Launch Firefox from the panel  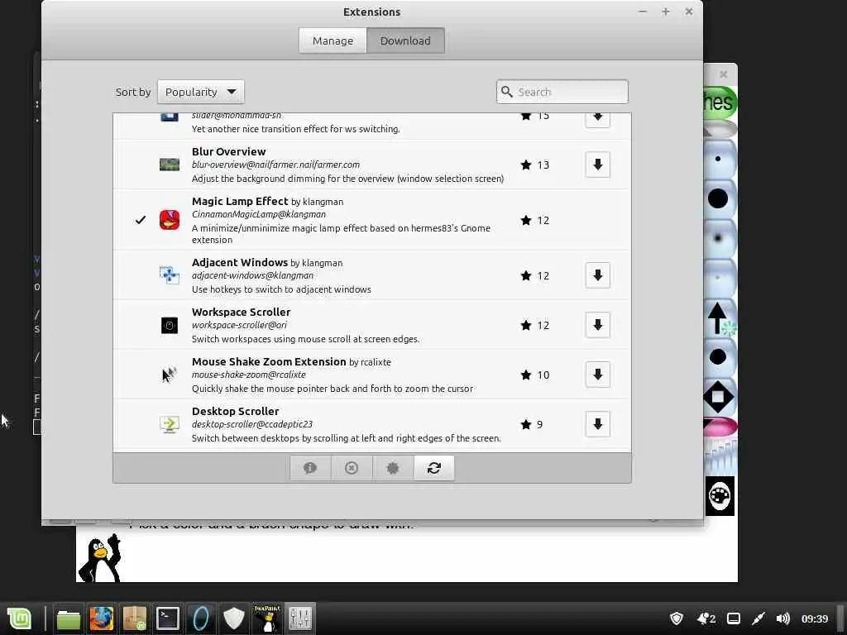click(x=102, y=618)
